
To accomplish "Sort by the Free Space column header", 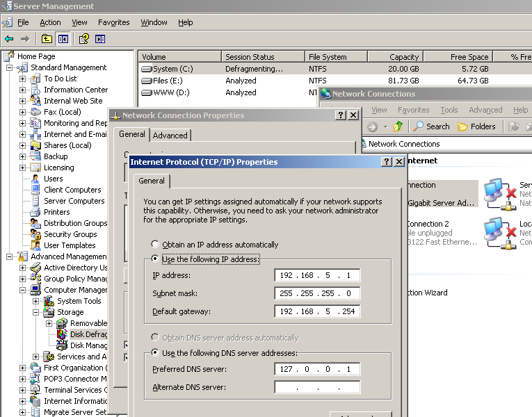I will tap(458, 56).
